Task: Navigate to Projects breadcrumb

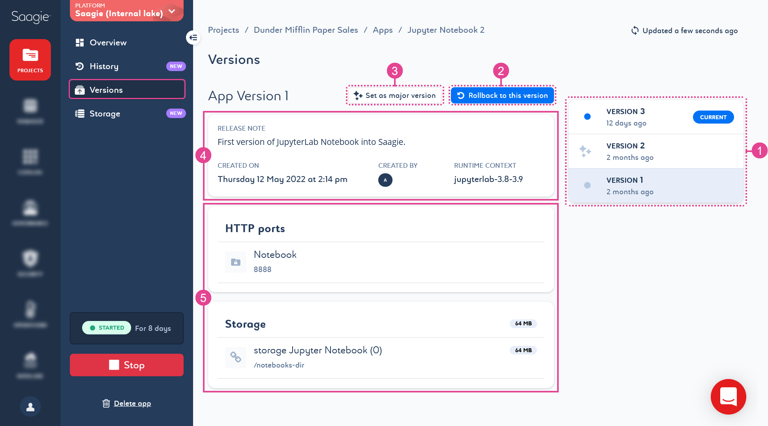Action: click(223, 30)
